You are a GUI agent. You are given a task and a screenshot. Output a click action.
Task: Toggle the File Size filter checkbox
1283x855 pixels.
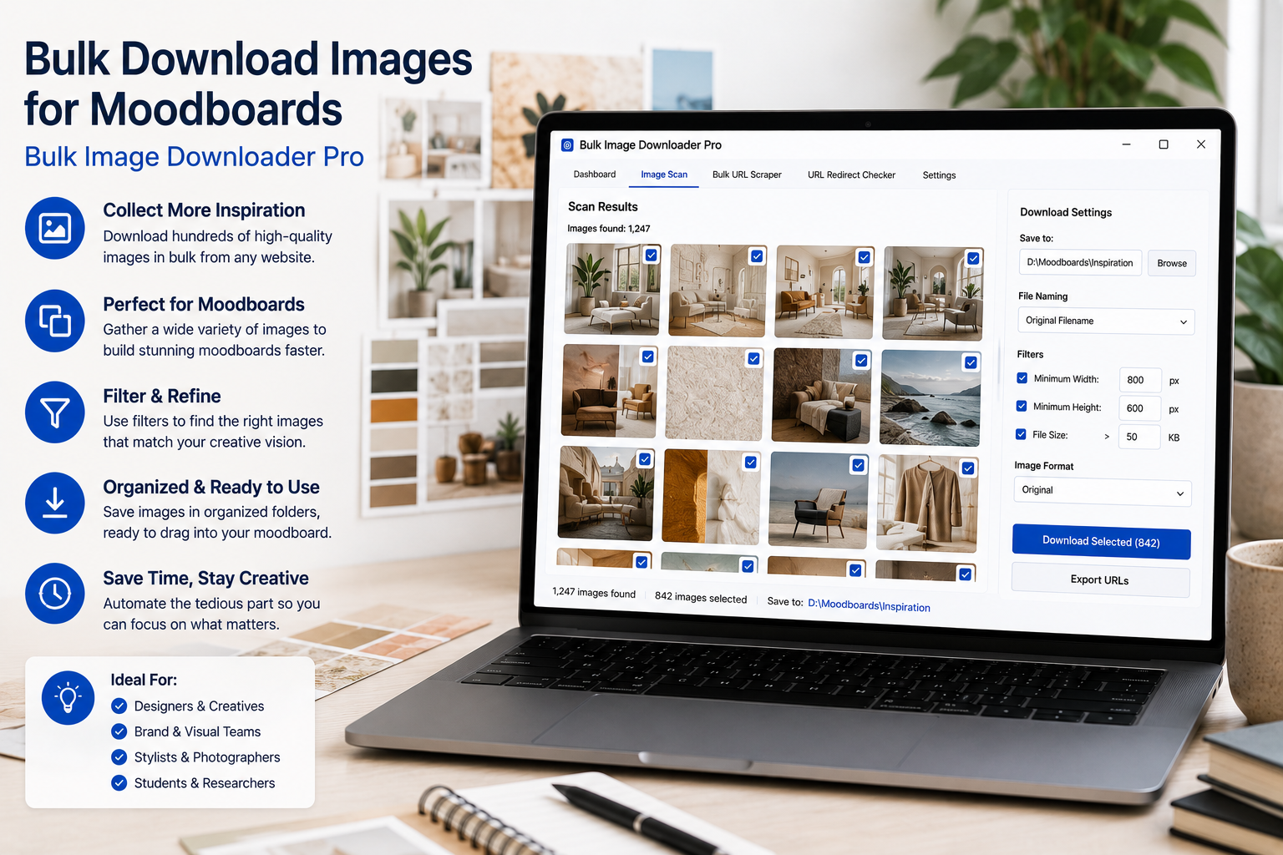(1021, 434)
